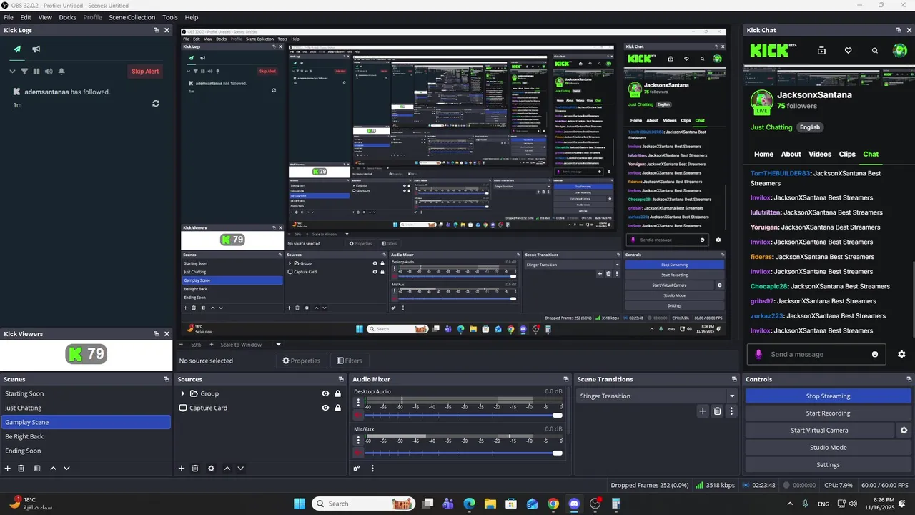This screenshot has width=915, height=515.
Task: Open Scale to Window dropdown
Action: tap(250, 345)
